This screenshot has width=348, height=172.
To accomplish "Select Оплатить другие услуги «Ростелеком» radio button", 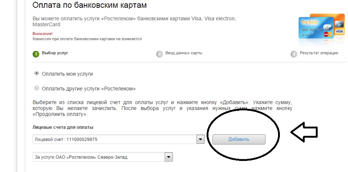I will pyautogui.click(x=36, y=88).
